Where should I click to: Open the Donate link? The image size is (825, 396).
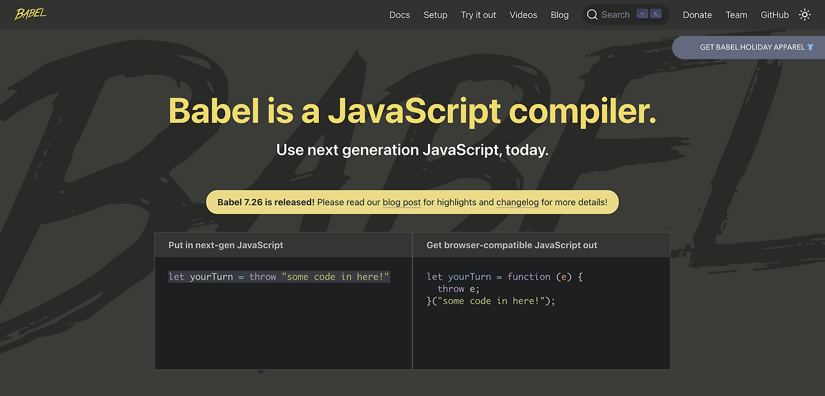pos(697,15)
